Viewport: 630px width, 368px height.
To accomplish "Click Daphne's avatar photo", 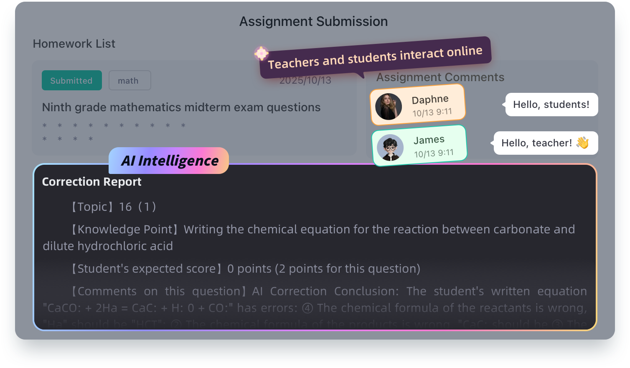I will pos(389,107).
